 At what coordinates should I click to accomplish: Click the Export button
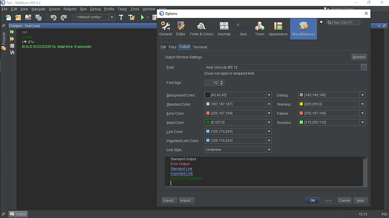click(x=169, y=201)
